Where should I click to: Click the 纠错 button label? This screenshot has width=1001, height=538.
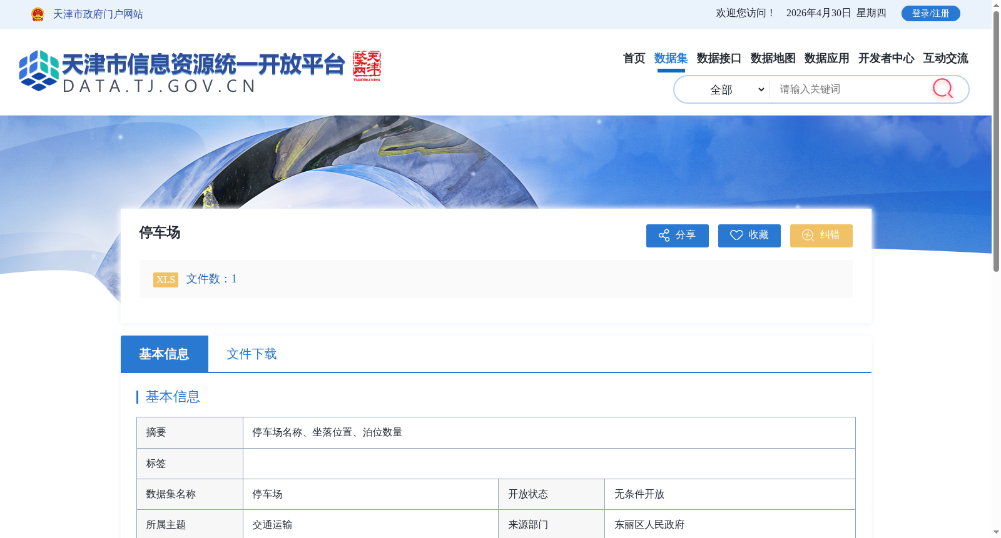point(830,235)
